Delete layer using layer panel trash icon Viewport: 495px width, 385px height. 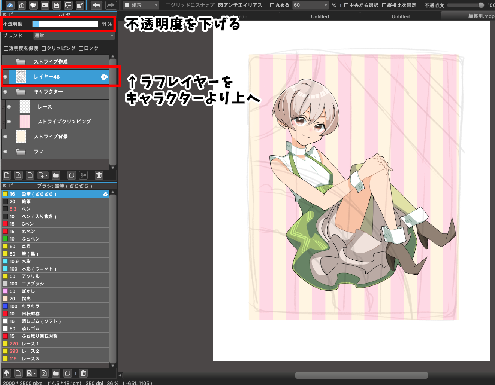pyautogui.click(x=99, y=175)
